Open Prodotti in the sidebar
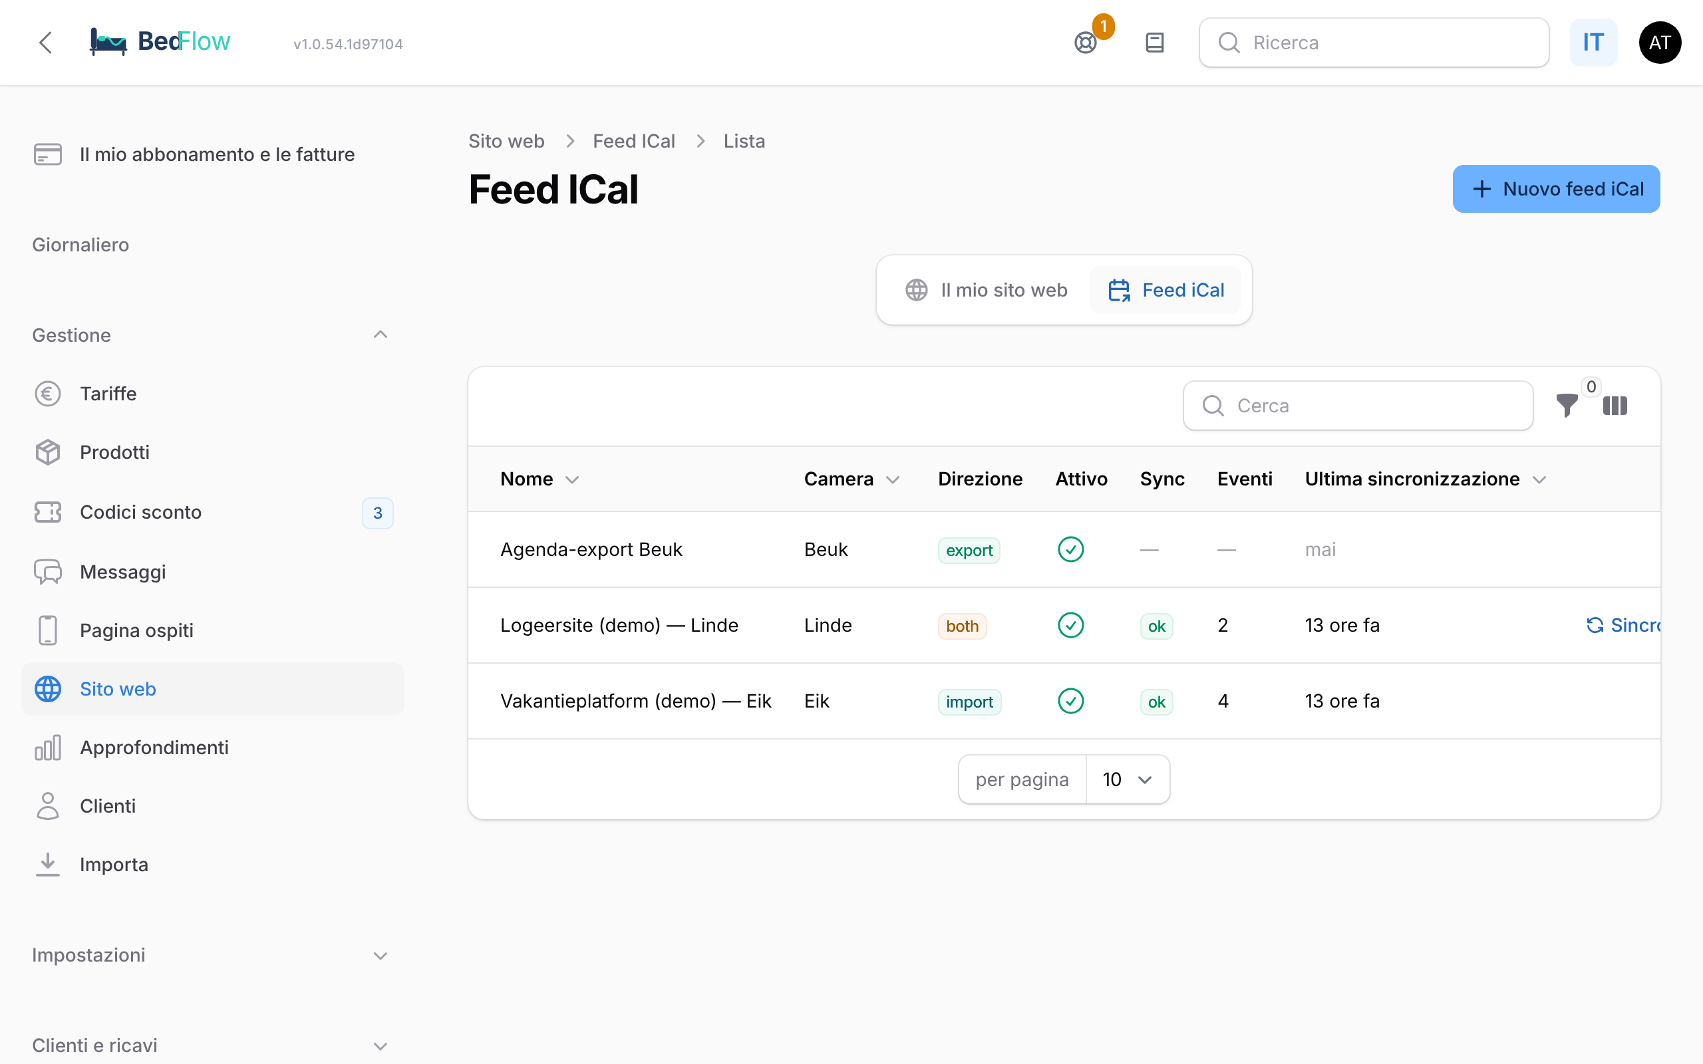The width and height of the screenshot is (1703, 1064). tap(212, 452)
